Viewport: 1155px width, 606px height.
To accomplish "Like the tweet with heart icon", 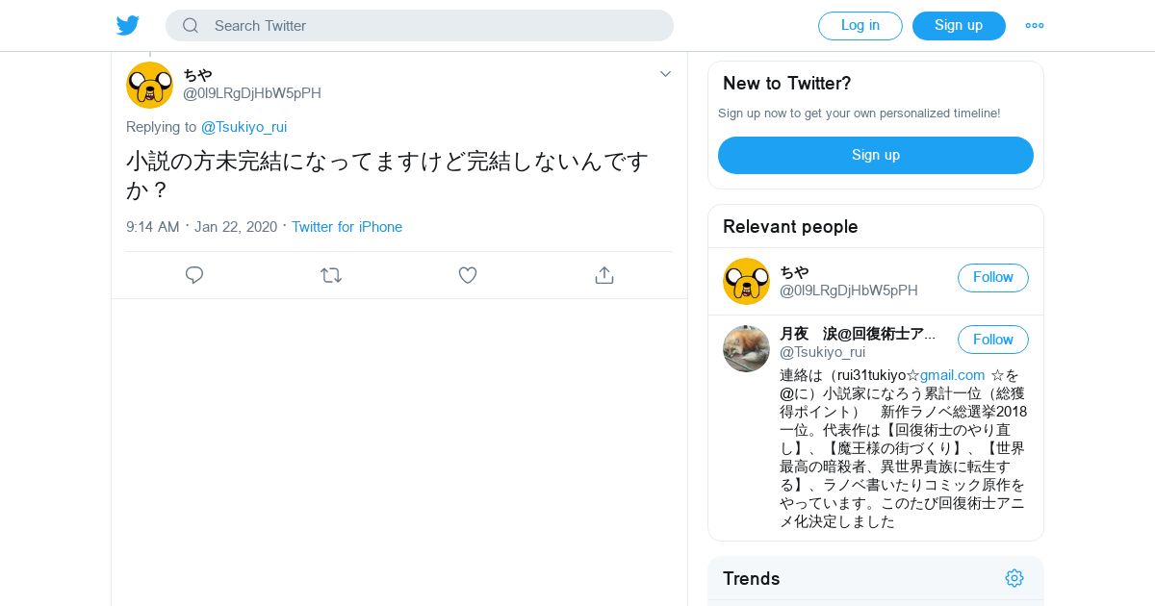I will tap(468, 275).
